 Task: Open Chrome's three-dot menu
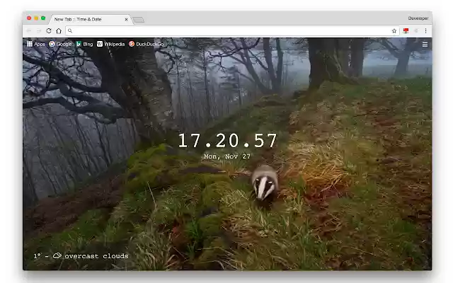(x=425, y=31)
